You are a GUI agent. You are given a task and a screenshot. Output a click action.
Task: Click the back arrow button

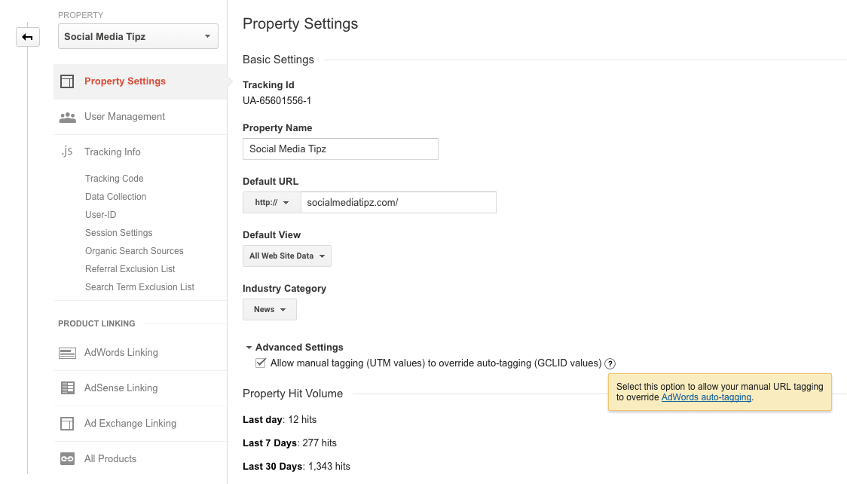28,37
